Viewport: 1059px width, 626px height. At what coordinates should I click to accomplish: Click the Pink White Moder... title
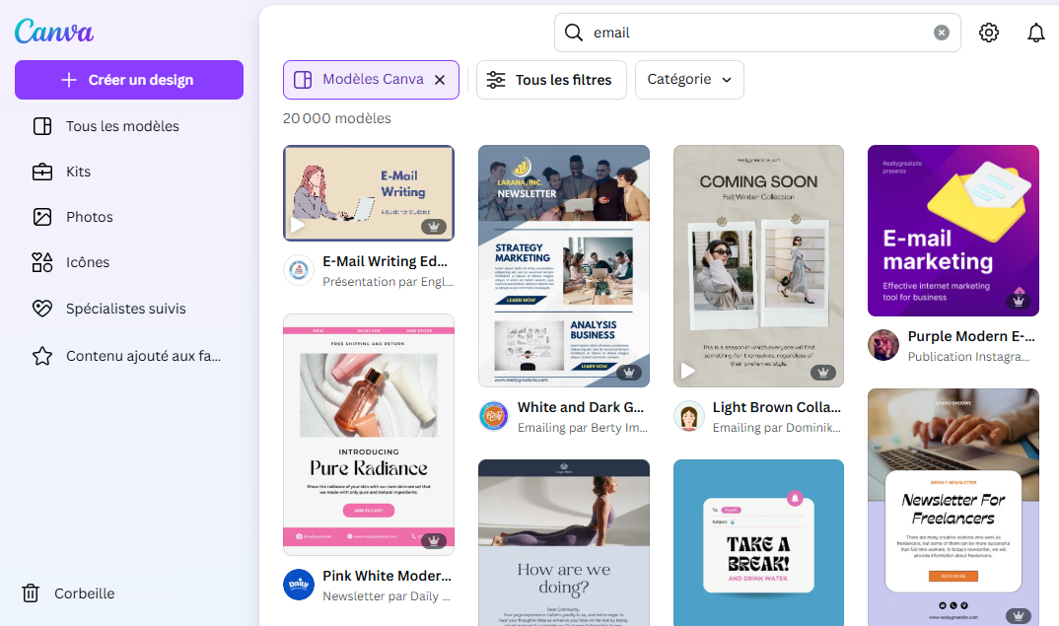tap(387, 576)
